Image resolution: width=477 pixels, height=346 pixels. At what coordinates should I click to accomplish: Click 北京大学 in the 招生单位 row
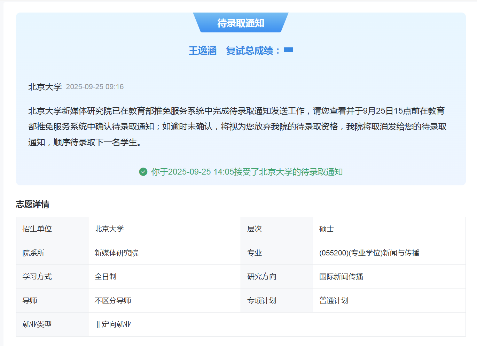(x=109, y=229)
